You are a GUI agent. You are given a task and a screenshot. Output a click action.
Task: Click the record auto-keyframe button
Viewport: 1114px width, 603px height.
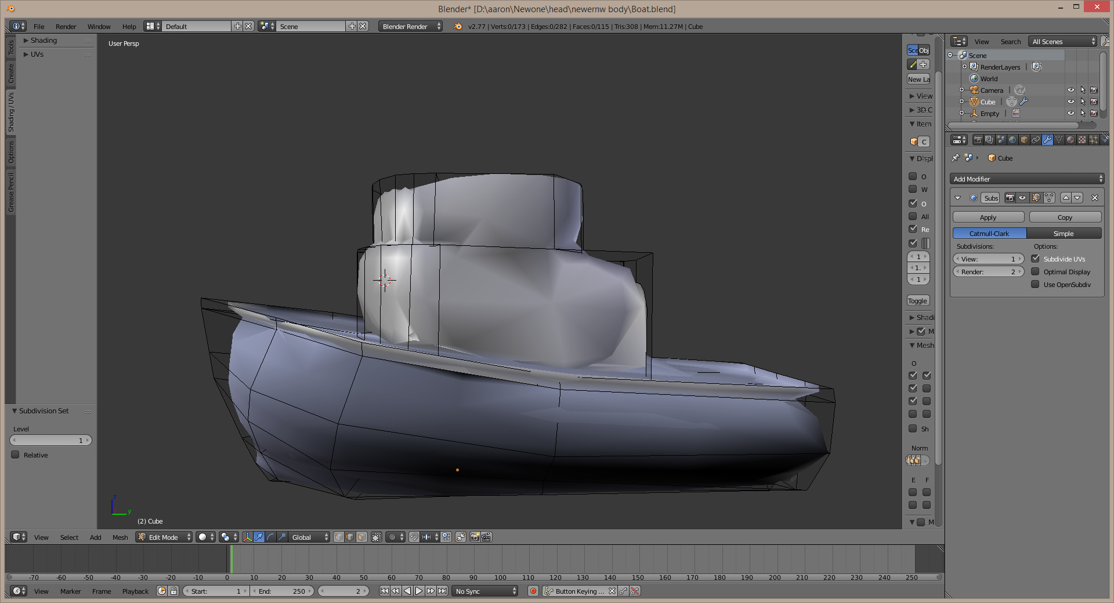click(x=533, y=591)
